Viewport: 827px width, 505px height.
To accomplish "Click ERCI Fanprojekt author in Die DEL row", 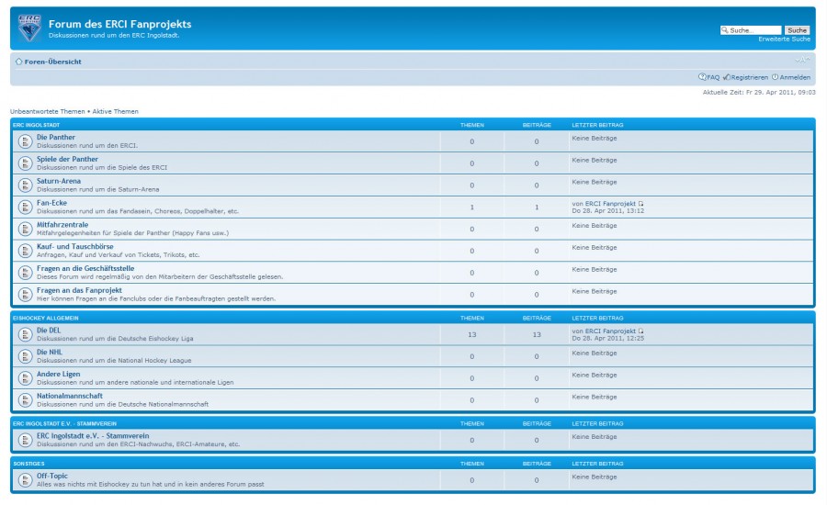I will point(610,331).
